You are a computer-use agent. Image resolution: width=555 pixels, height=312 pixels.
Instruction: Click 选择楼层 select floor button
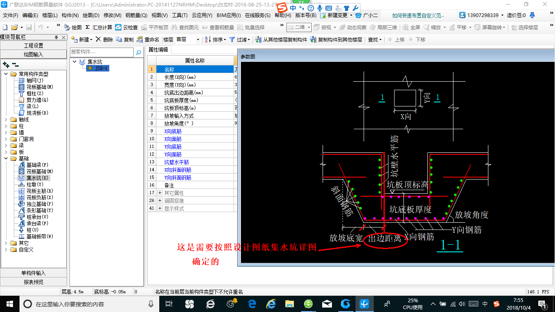pos(525,27)
